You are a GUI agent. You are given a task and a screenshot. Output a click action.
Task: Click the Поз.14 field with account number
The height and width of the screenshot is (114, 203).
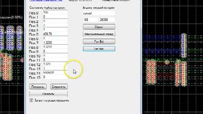click(x=55, y=73)
